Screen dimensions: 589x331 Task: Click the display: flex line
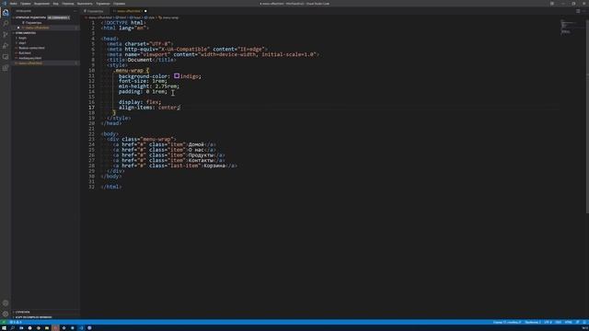click(140, 102)
